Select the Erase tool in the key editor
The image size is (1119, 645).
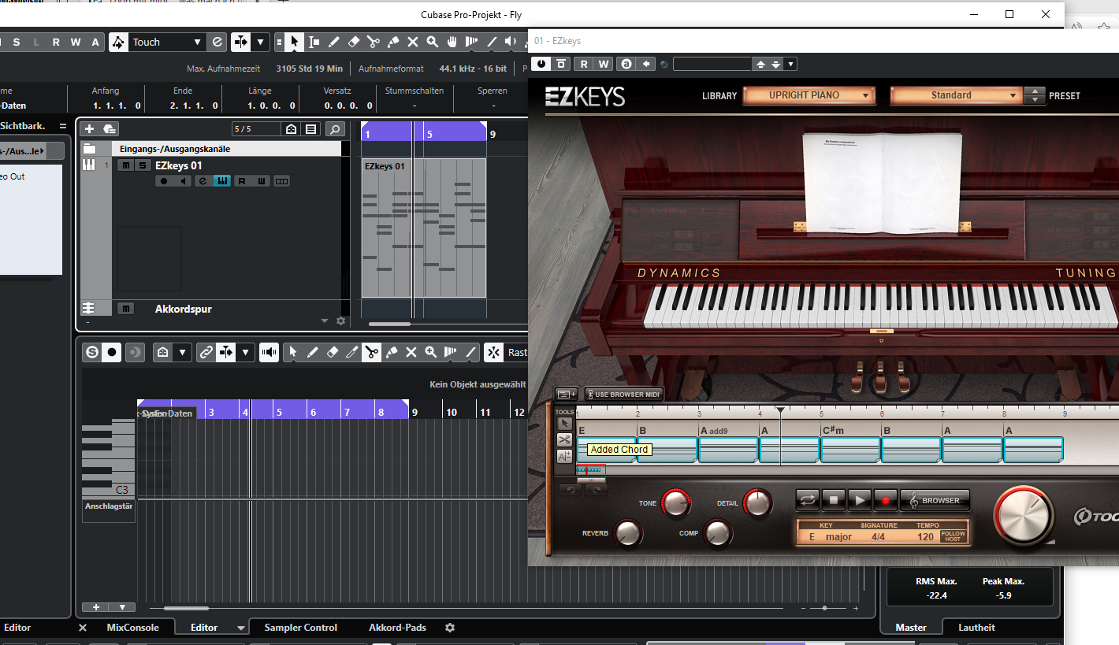(332, 352)
